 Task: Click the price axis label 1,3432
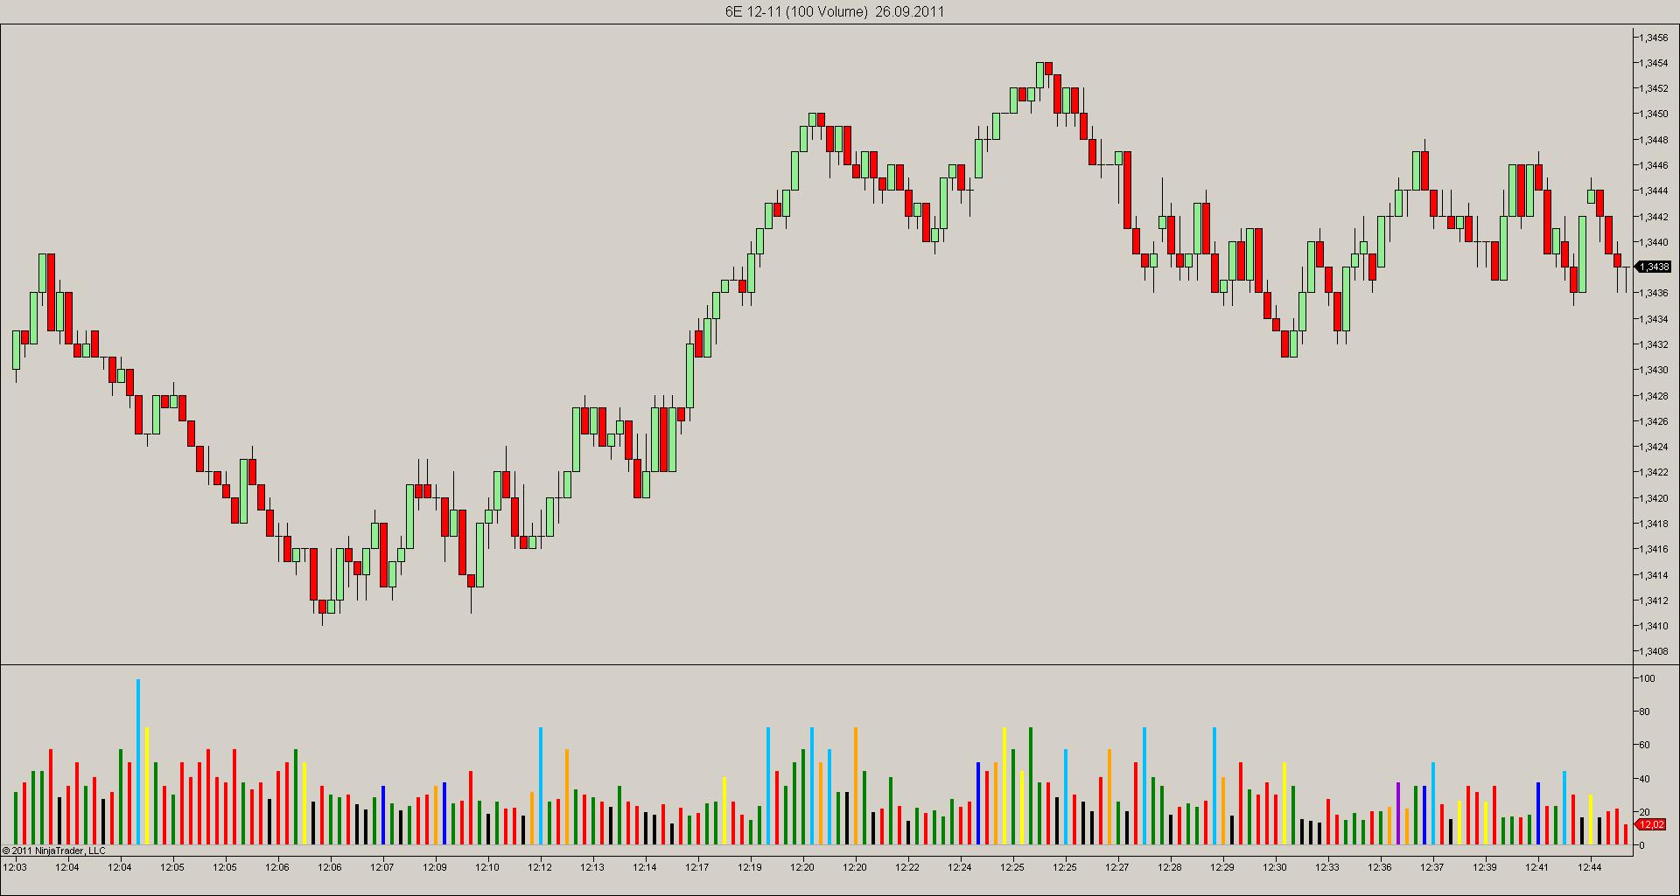[x=1653, y=344]
